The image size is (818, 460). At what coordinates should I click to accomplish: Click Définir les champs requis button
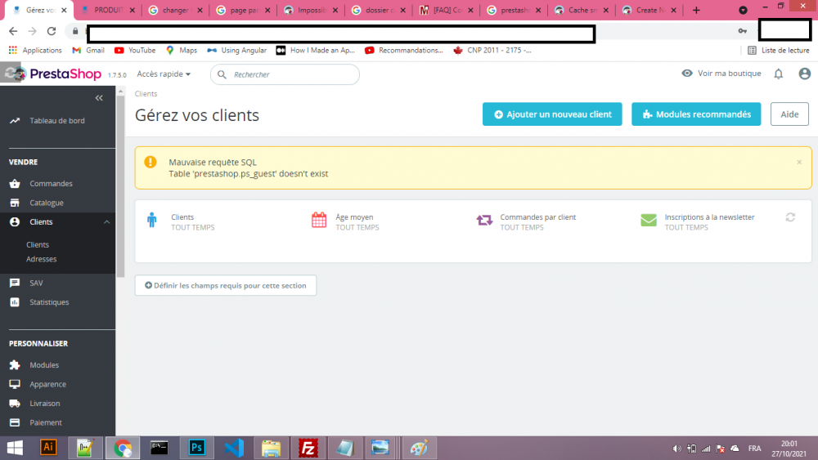(226, 285)
